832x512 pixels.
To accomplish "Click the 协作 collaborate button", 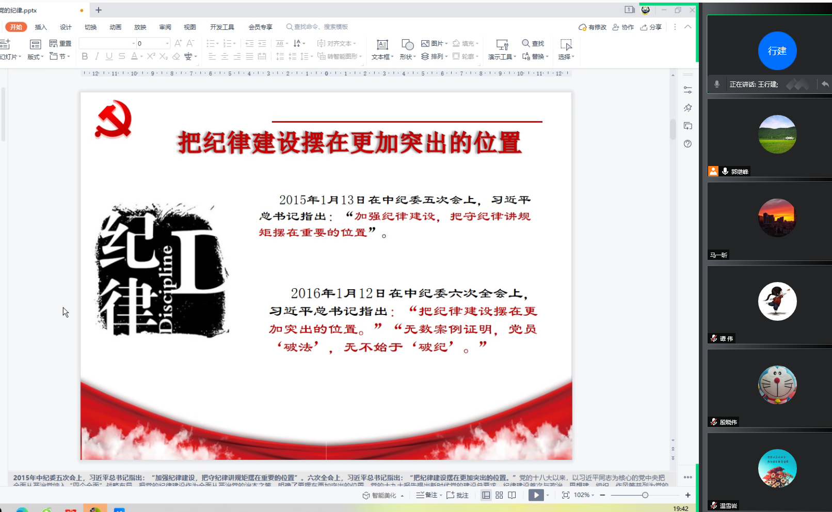I will pos(623,27).
